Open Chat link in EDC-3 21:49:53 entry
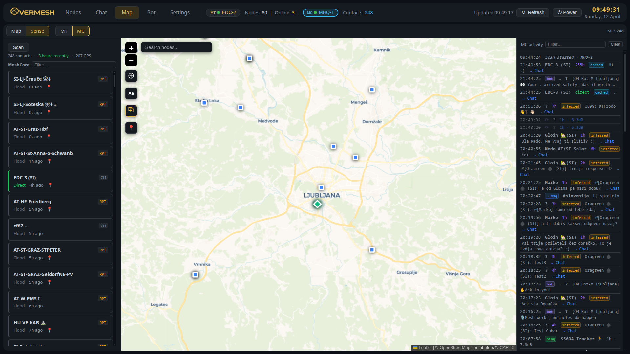This screenshot has width=630, height=354. pyautogui.click(x=539, y=71)
